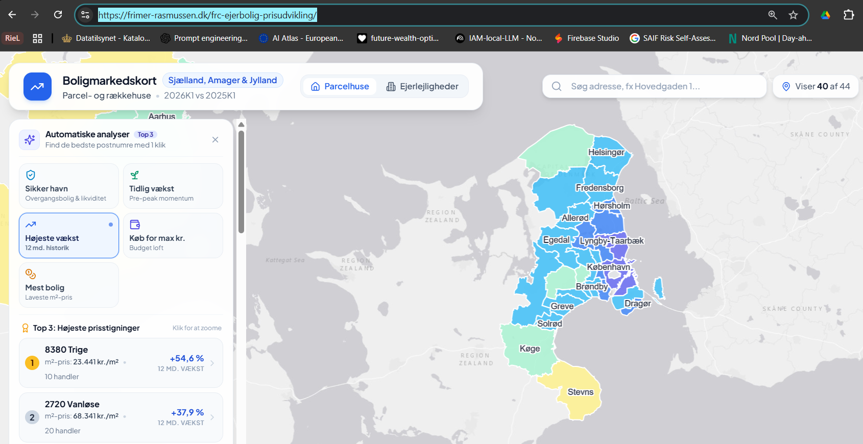This screenshot has height=444, width=863.
Task: Open the browser extensions puzzle icon
Action: click(x=849, y=15)
